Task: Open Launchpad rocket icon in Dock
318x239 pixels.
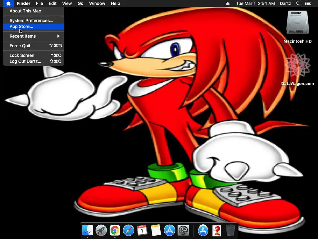Action: pos(101,230)
